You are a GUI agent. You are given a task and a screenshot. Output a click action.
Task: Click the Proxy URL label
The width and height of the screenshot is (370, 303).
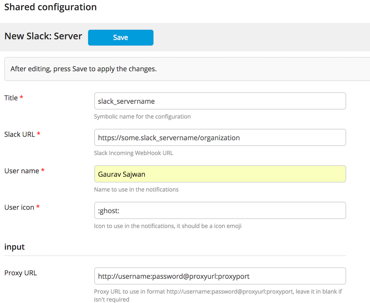(x=21, y=273)
